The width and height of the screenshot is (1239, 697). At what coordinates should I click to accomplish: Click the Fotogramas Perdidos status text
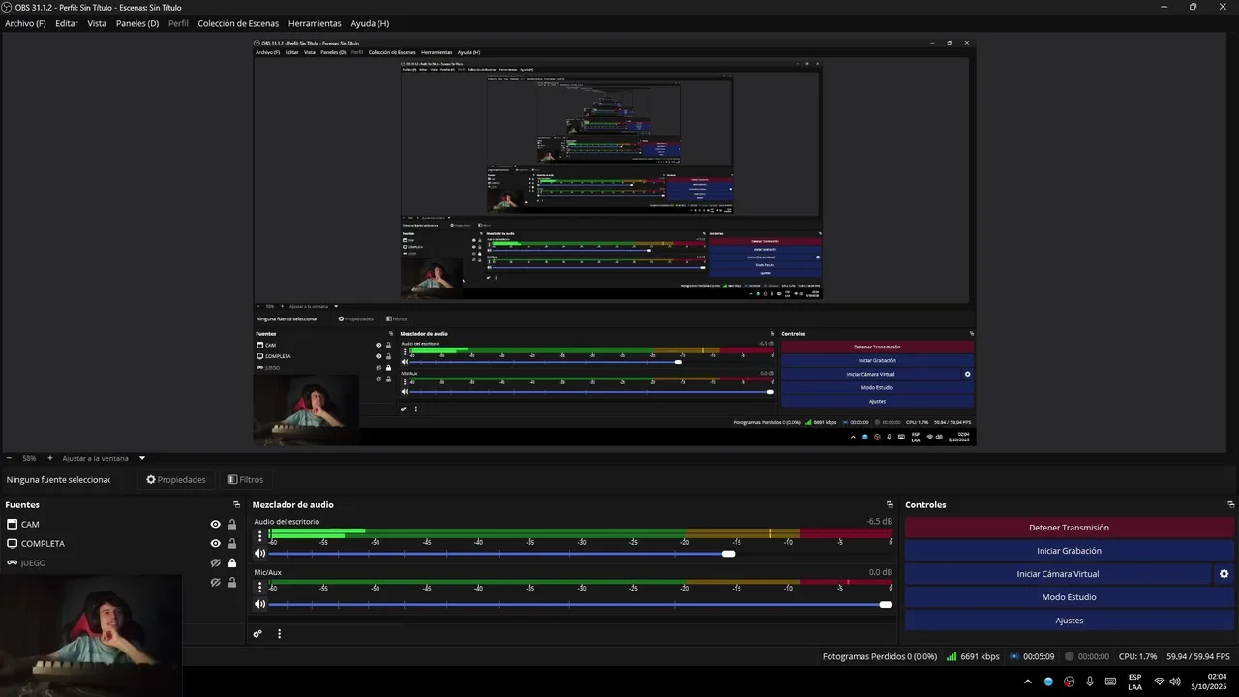point(880,656)
